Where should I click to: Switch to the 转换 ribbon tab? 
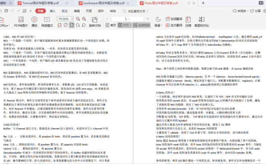(113, 11)
